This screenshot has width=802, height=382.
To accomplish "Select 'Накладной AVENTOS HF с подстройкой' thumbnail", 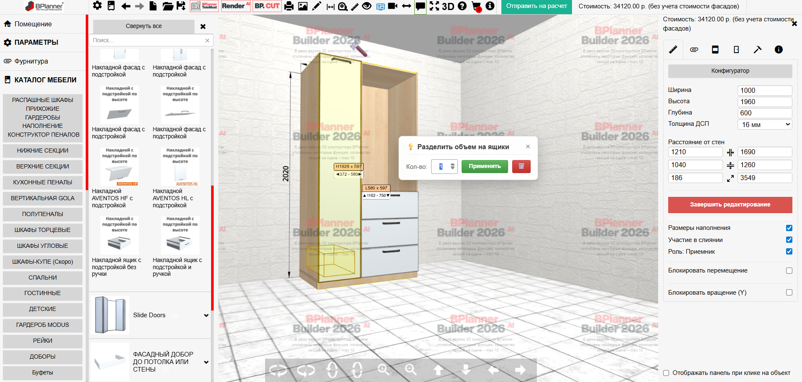I will coord(119,167).
